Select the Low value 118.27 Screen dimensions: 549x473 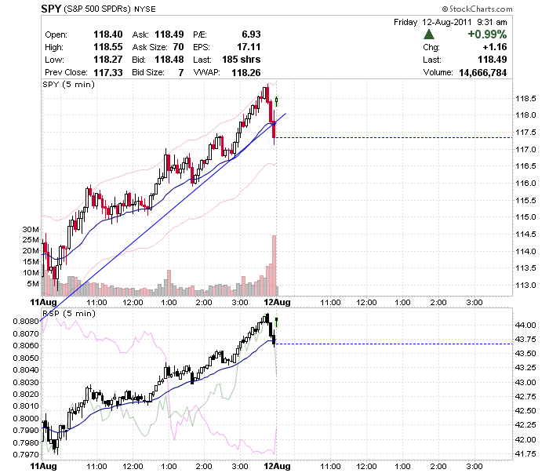108,60
